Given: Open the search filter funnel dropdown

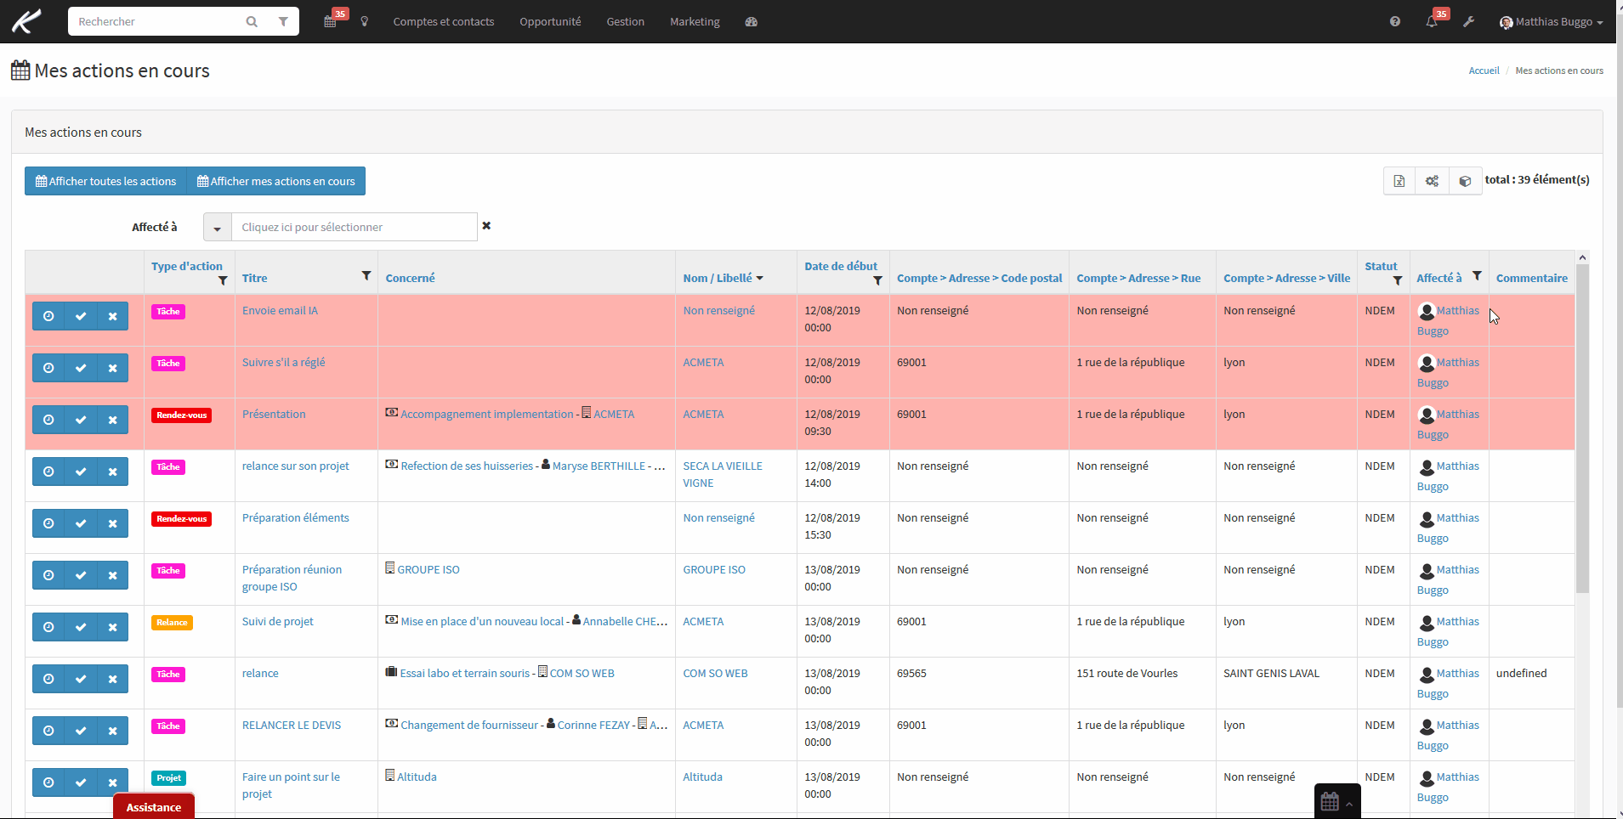Looking at the screenshot, I should (x=283, y=21).
